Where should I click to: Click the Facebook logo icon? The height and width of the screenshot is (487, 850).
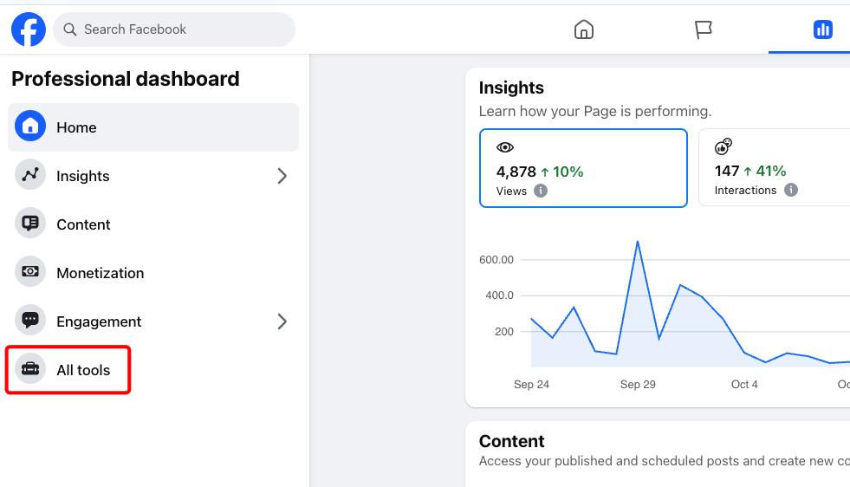pos(29,29)
